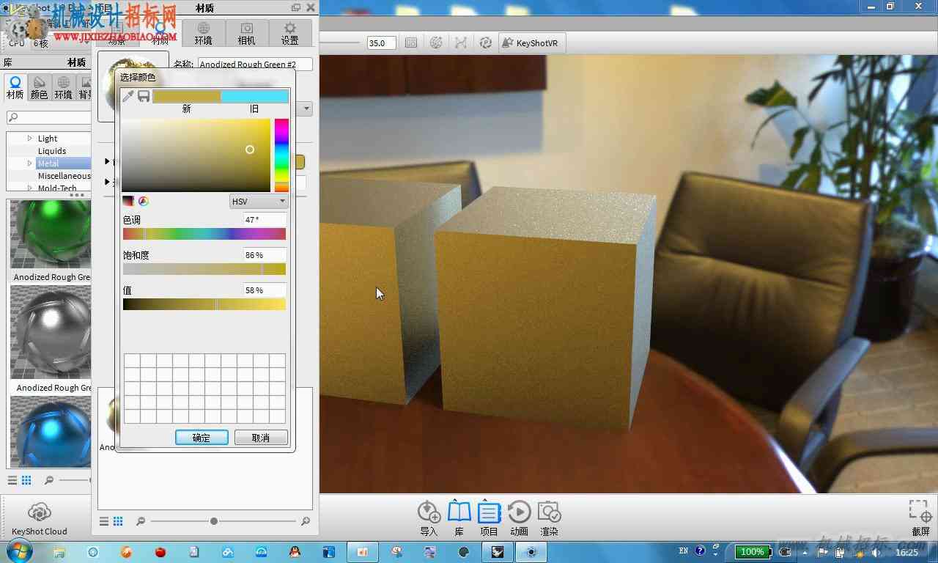
Task: Switch to the Camera tab
Action: tap(246, 34)
